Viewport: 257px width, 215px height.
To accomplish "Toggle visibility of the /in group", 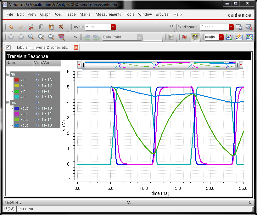I will 37,74.
